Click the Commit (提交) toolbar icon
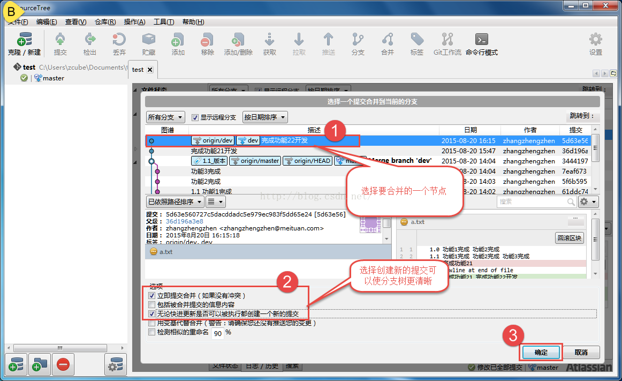The width and height of the screenshot is (622, 381). (x=60, y=44)
